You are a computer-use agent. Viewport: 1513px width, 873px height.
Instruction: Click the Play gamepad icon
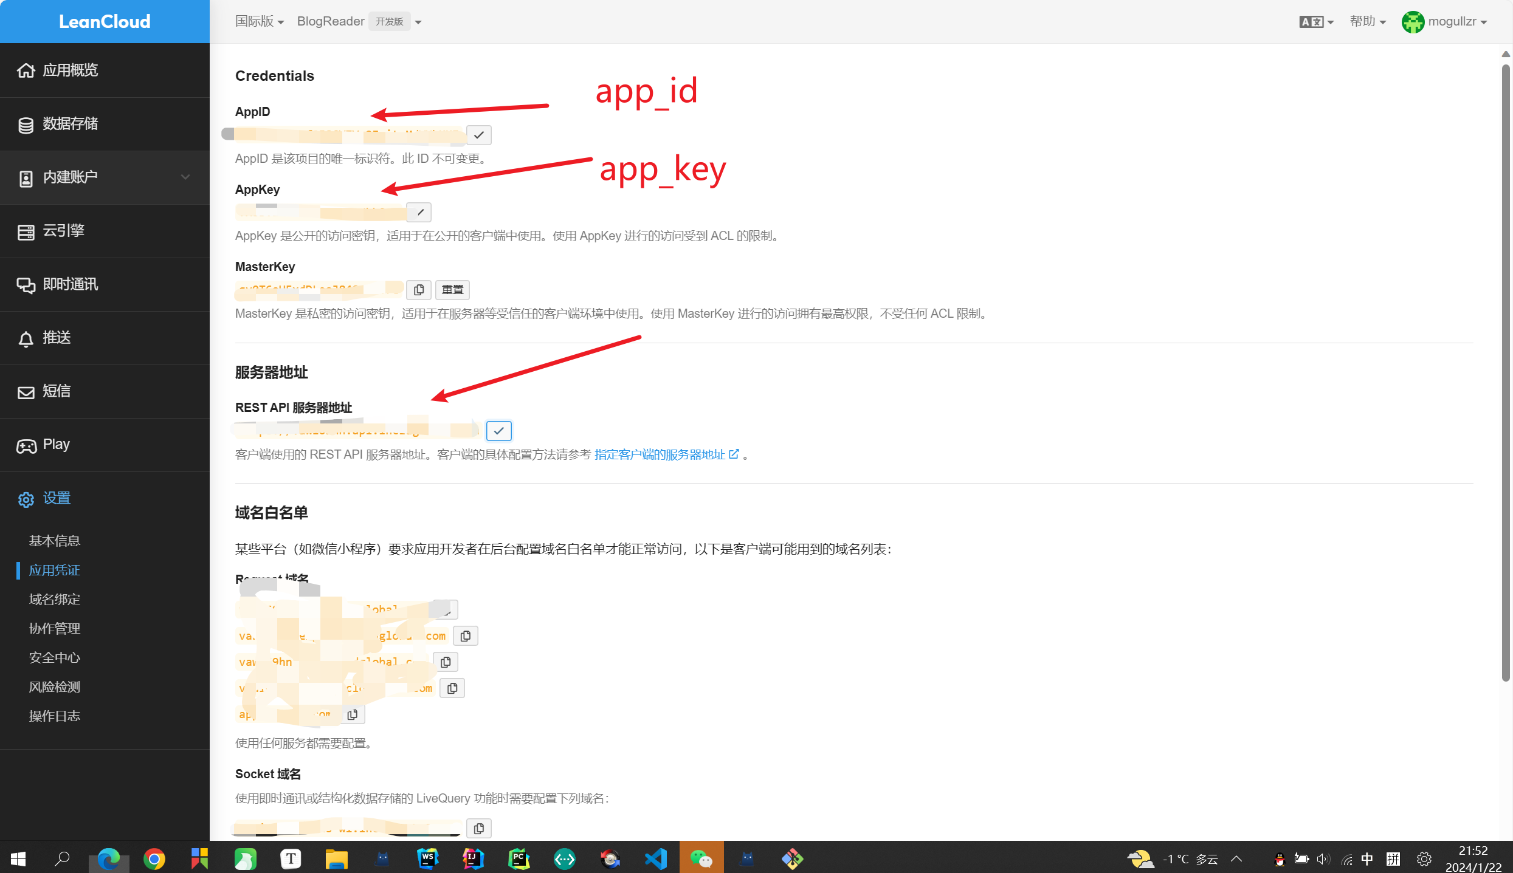click(26, 445)
